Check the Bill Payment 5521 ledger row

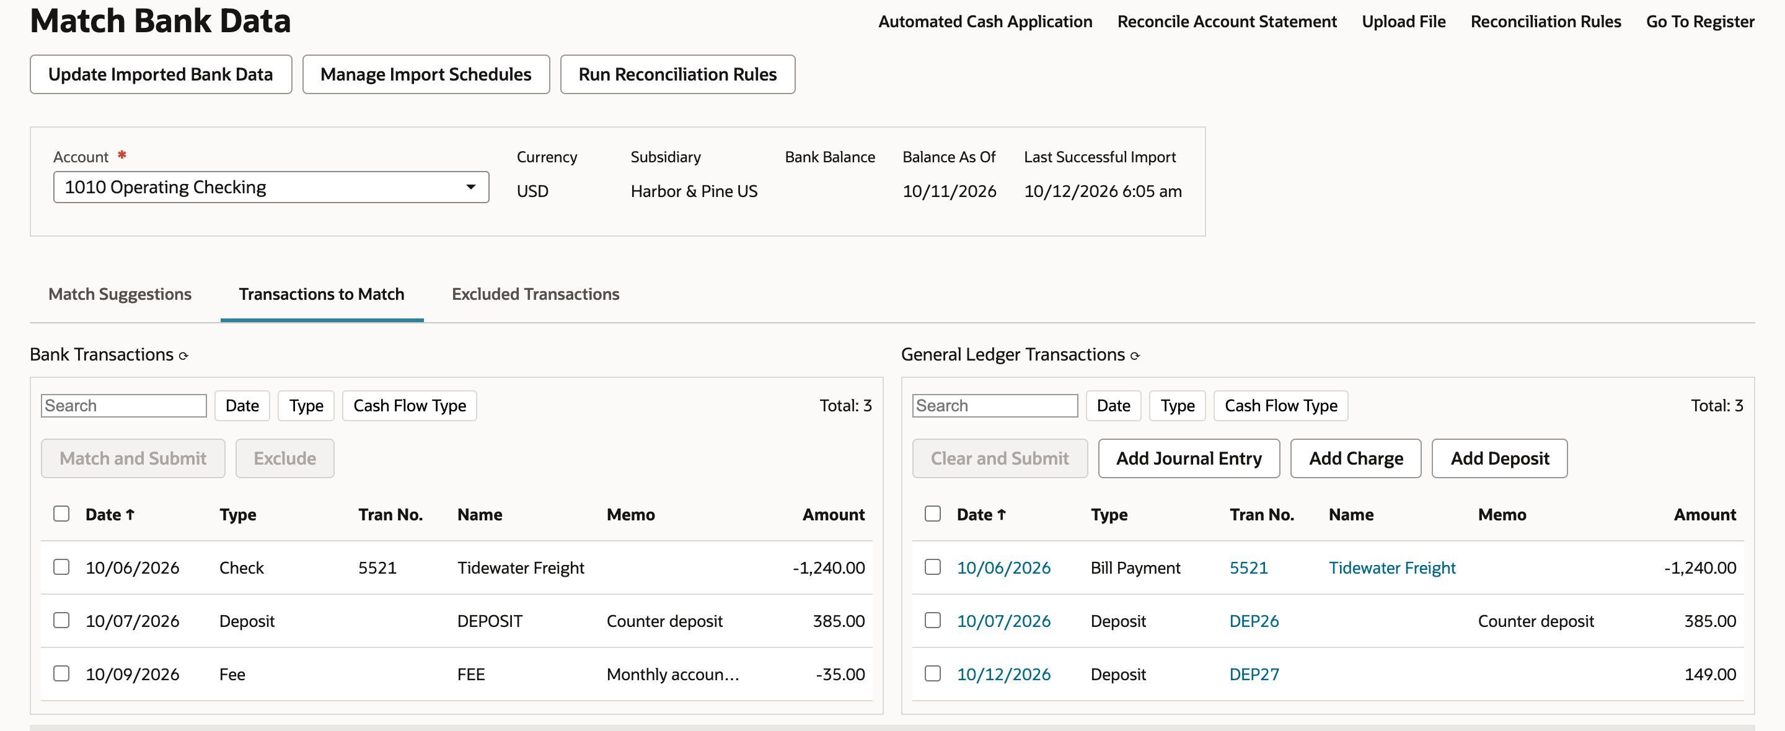[933, 567]
